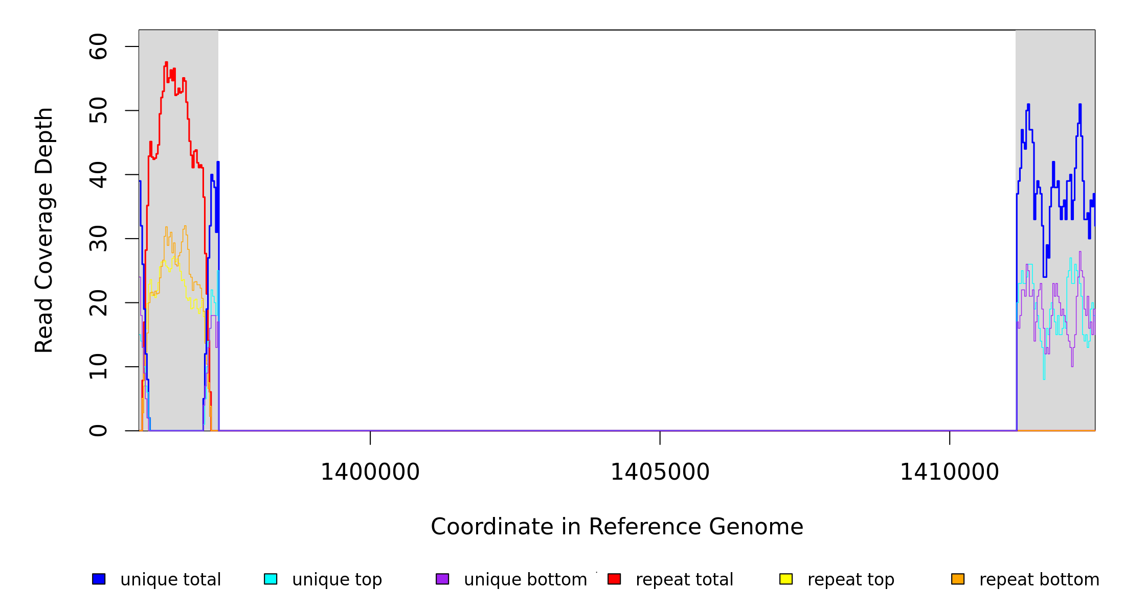Click the red 'repeat total' legend swatch

coord(614,579)
